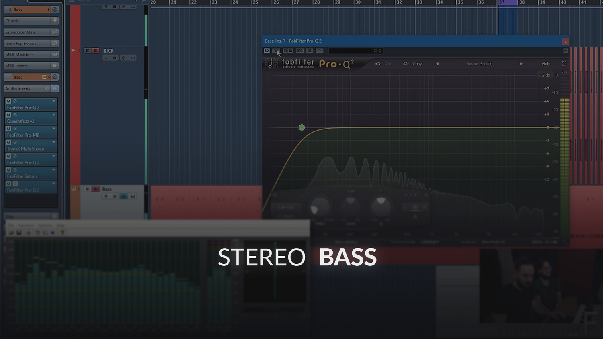This screenshot has height=339, width=603.
Task: Click the Audio Inserts bypass icon on the right
Action: click(55, 88)
